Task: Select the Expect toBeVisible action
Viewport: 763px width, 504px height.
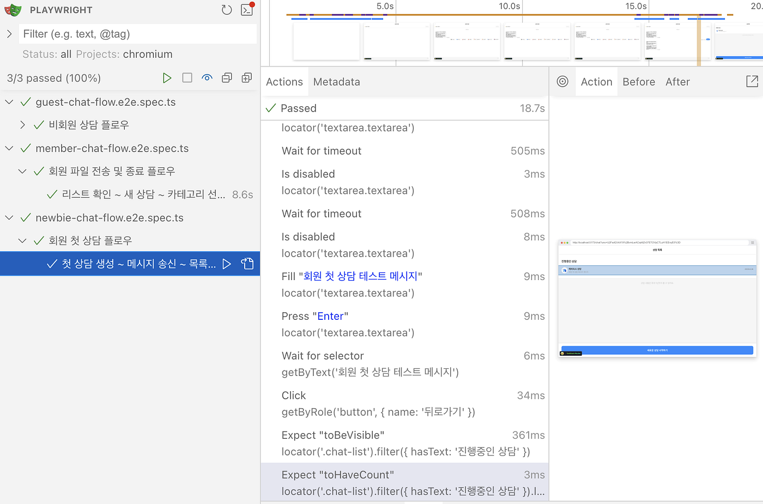Action: pyautogui.click(x=404, y=444)
